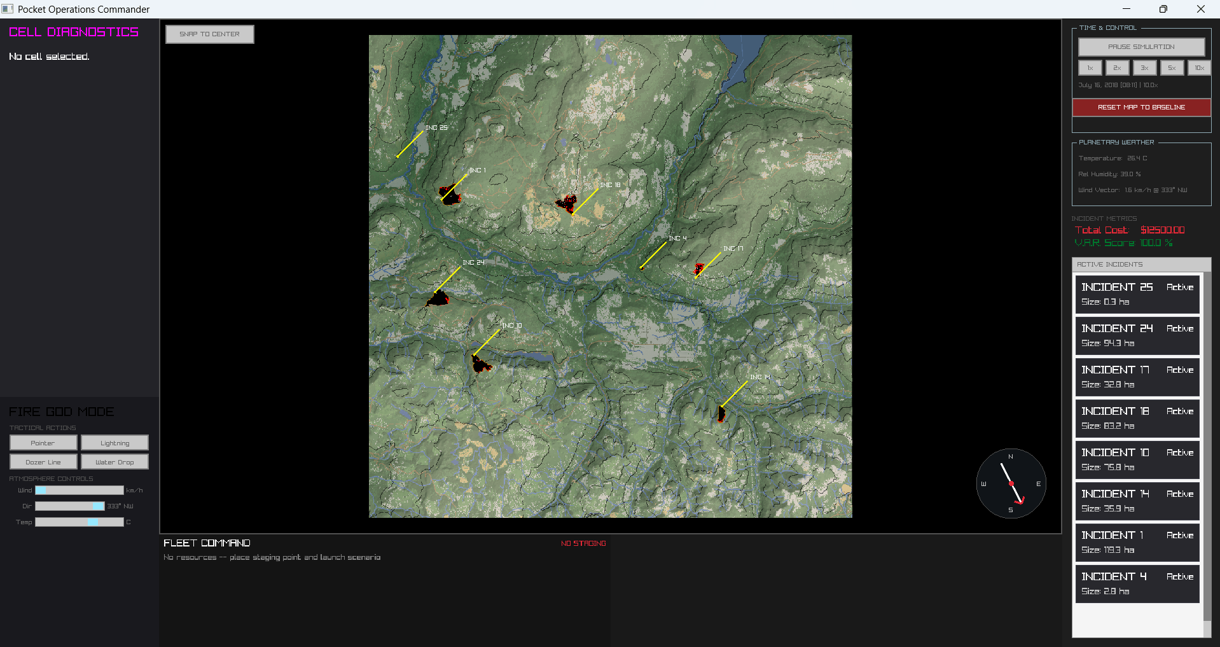Open Incident 17 card in list

1137,377
